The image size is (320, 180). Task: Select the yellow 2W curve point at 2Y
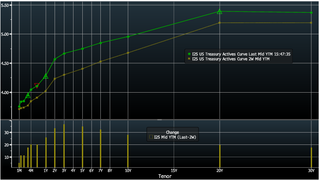tap(55, 79)
